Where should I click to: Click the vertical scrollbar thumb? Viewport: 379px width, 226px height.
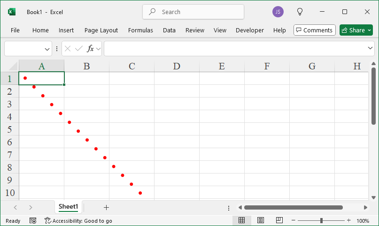click(x=373, y=96)
